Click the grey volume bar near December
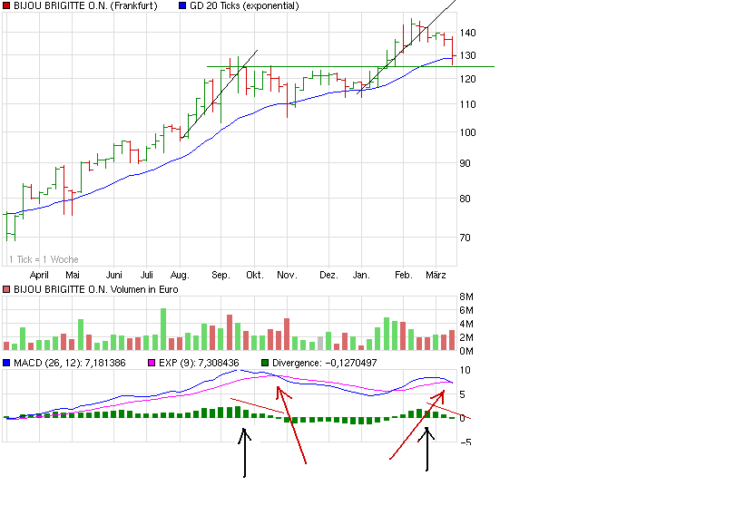Viewport: 735px width, 515px height. pyautogui.click(x=320, y=343)
